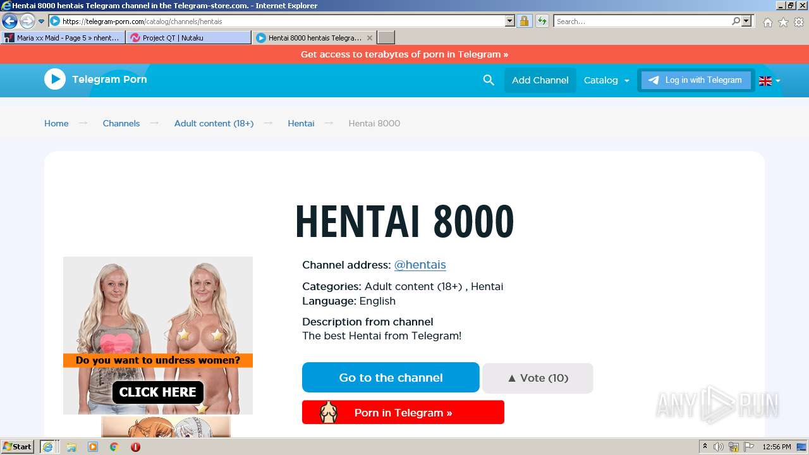
Task: Click the anime thumbnail below the ad
Action: (166, 427)
